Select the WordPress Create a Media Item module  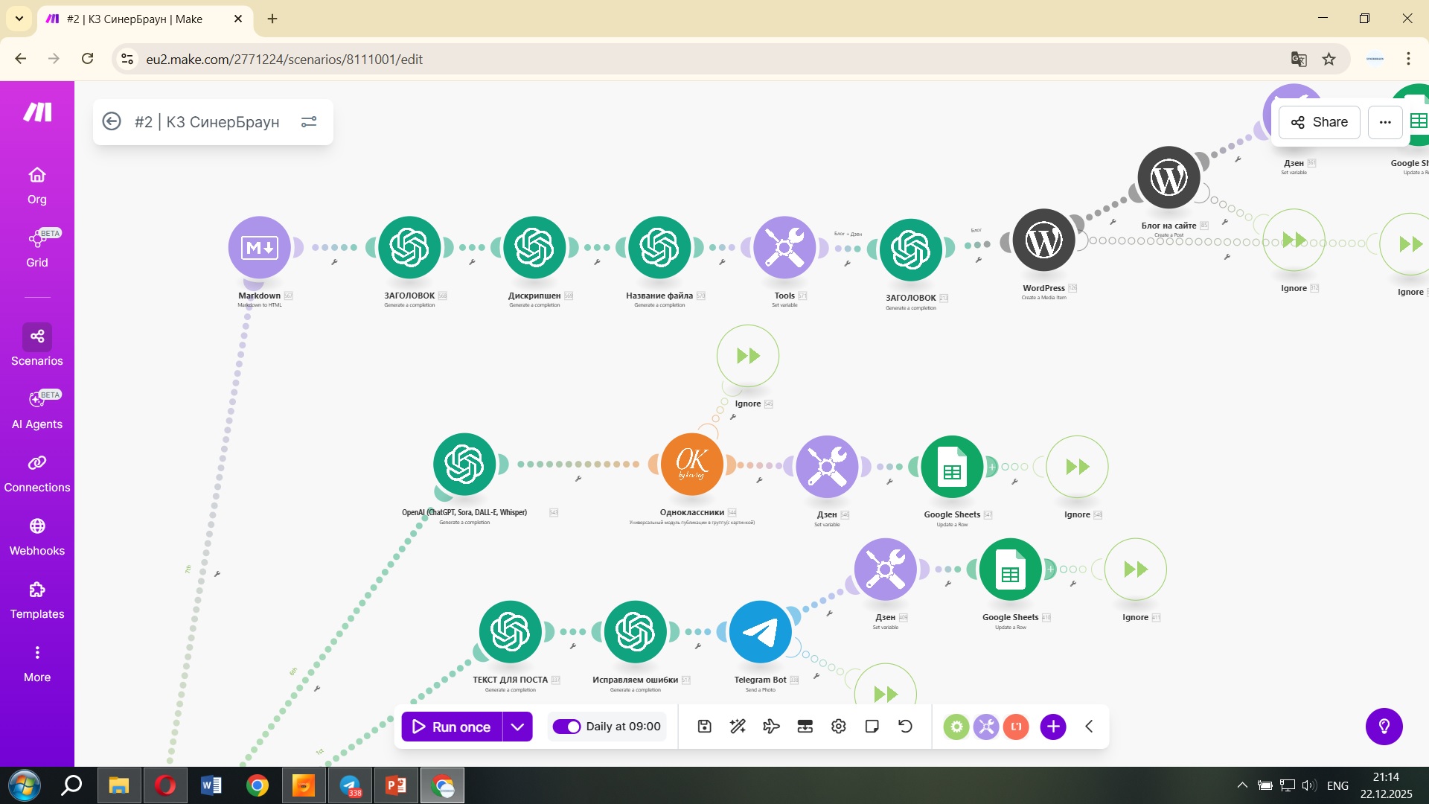coord(1044,240)
